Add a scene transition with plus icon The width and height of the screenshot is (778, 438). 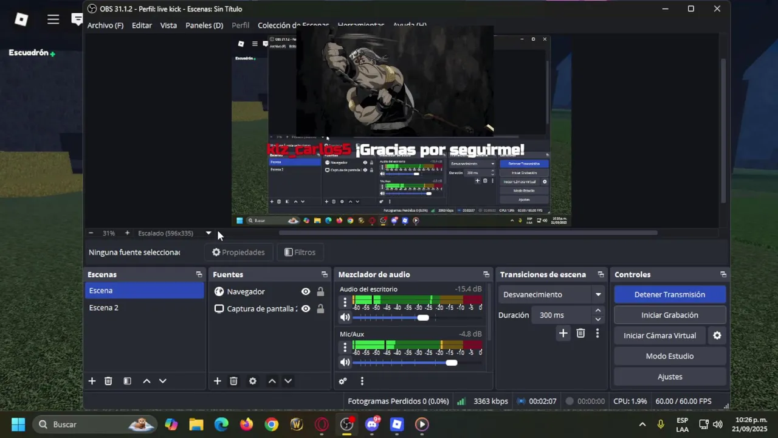563,333
